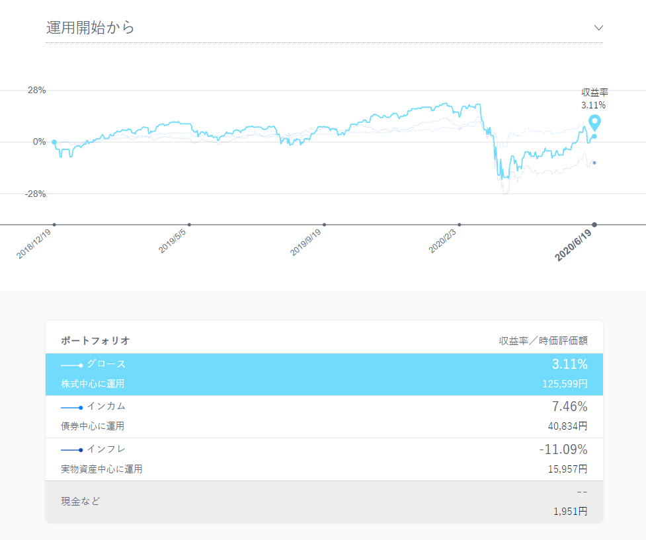646x540 pixels.
Task: Click the グロース legend line icon
Action: click(x=71, y=365)
